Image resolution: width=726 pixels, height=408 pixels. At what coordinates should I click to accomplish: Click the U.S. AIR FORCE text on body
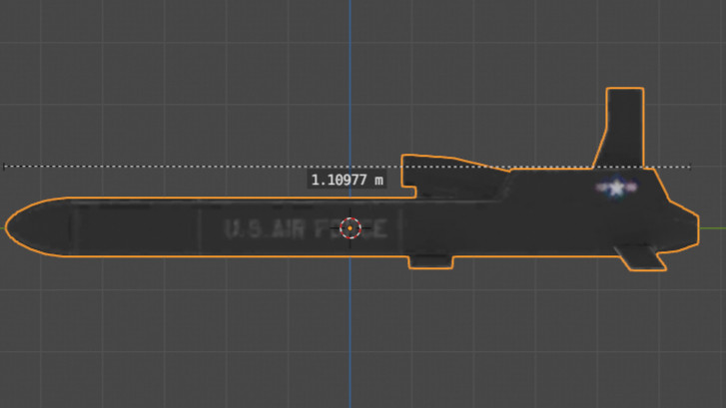click(x=306, y=229)
